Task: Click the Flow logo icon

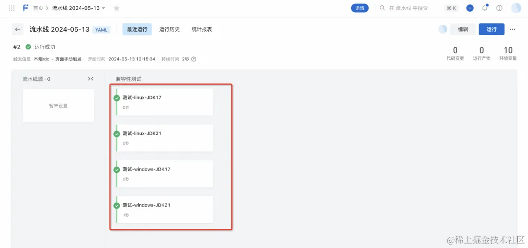Action: point(25,8)
